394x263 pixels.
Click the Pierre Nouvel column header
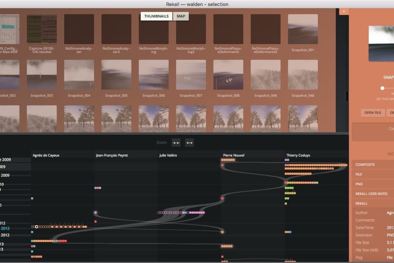click(234, 155)
